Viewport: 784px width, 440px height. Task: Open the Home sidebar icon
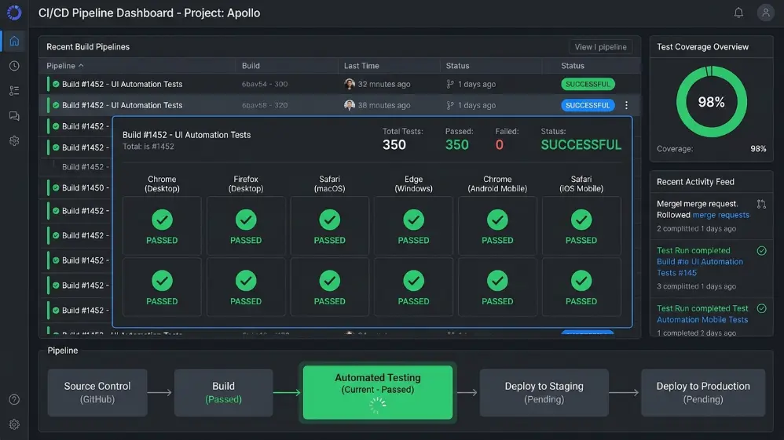click(14, 41)
